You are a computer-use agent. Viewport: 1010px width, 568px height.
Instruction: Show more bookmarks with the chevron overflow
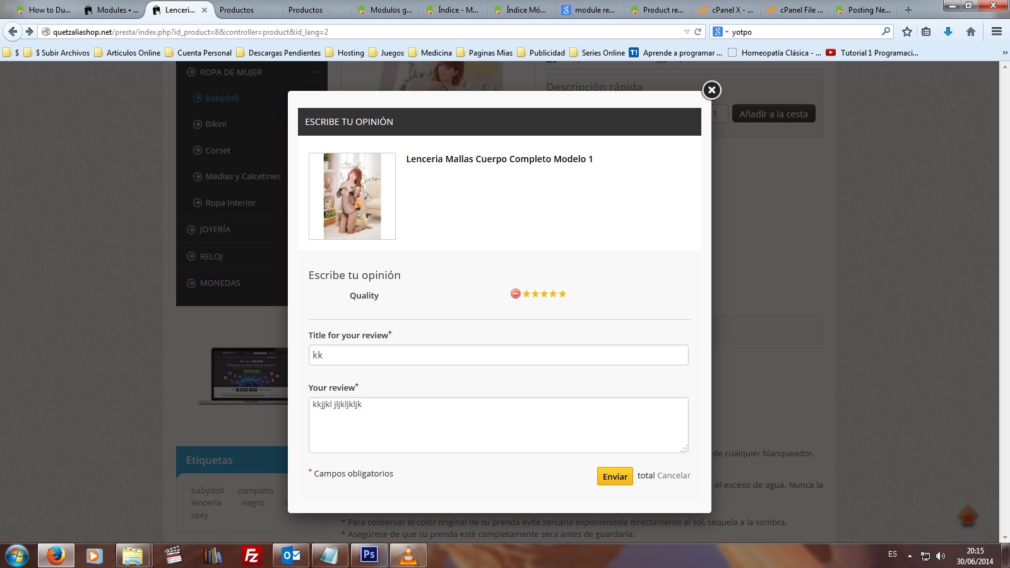click(x=1004, y=53)
